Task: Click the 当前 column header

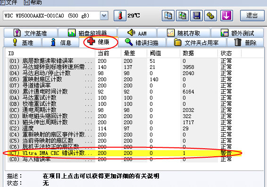Action: (x=108, y=53)
